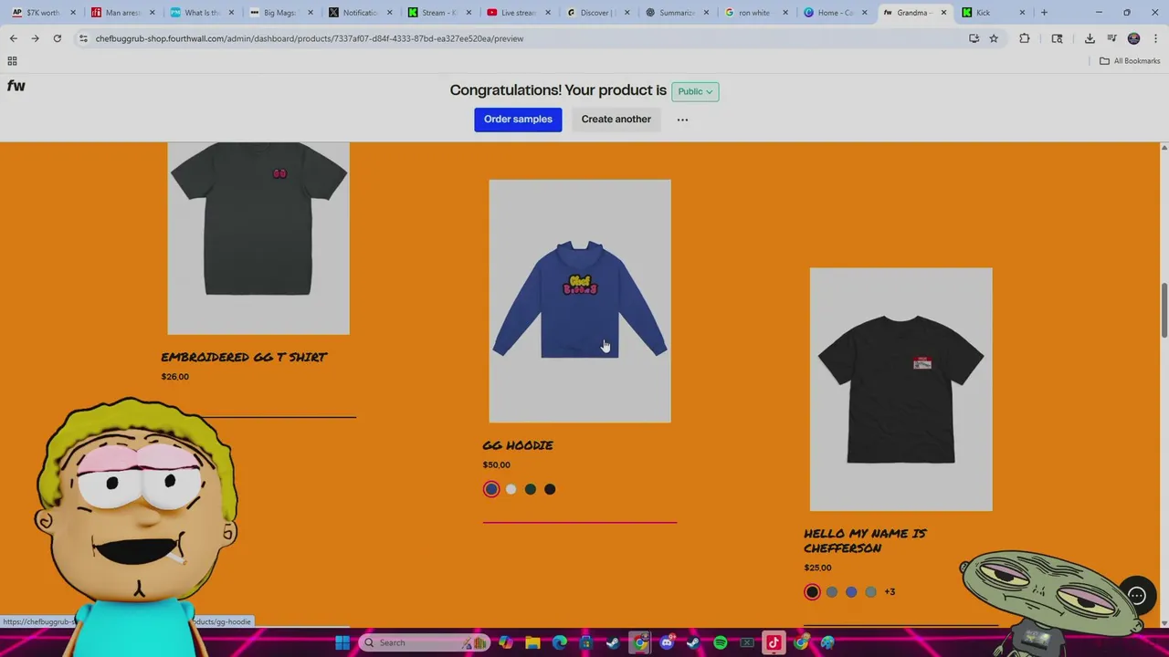Close the 'Grandma' active tab
The image size is (1169, 657).
tap(943, 13)
